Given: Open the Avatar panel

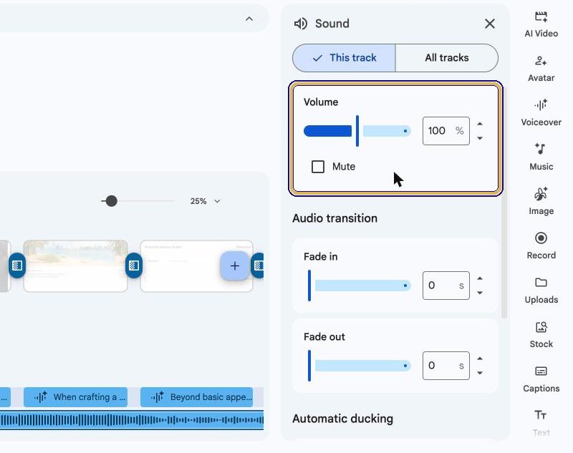Looking at the screenshot, I should [x=541, y=69].
